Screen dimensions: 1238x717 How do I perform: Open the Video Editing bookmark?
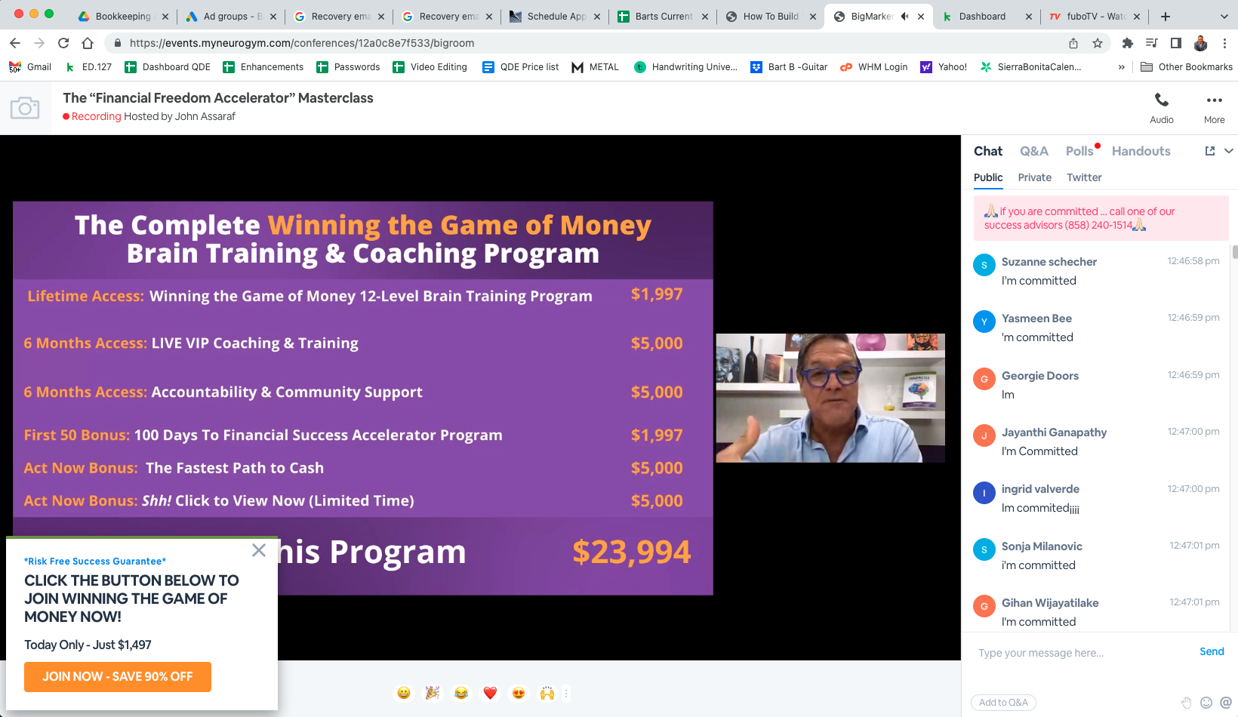tap(430, 67)
